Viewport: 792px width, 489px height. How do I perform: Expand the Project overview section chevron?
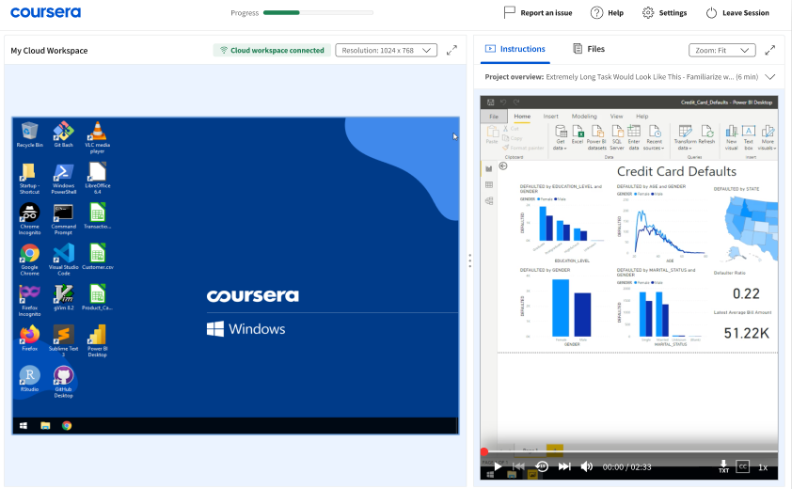point(769,77)
